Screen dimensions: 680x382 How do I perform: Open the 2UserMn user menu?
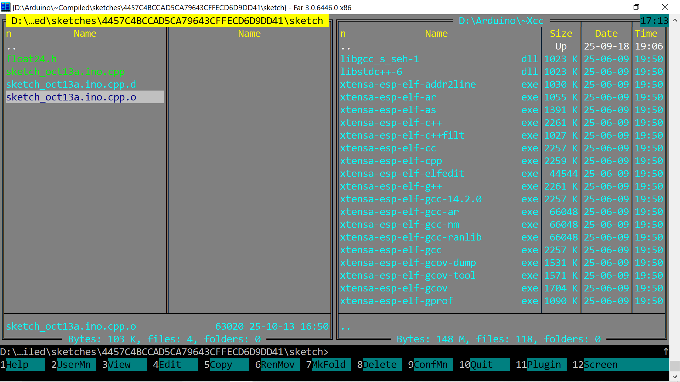[x=73, y=364]
